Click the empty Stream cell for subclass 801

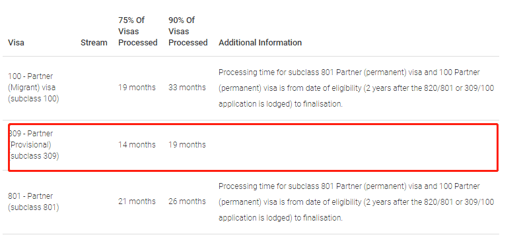(94, 202)
